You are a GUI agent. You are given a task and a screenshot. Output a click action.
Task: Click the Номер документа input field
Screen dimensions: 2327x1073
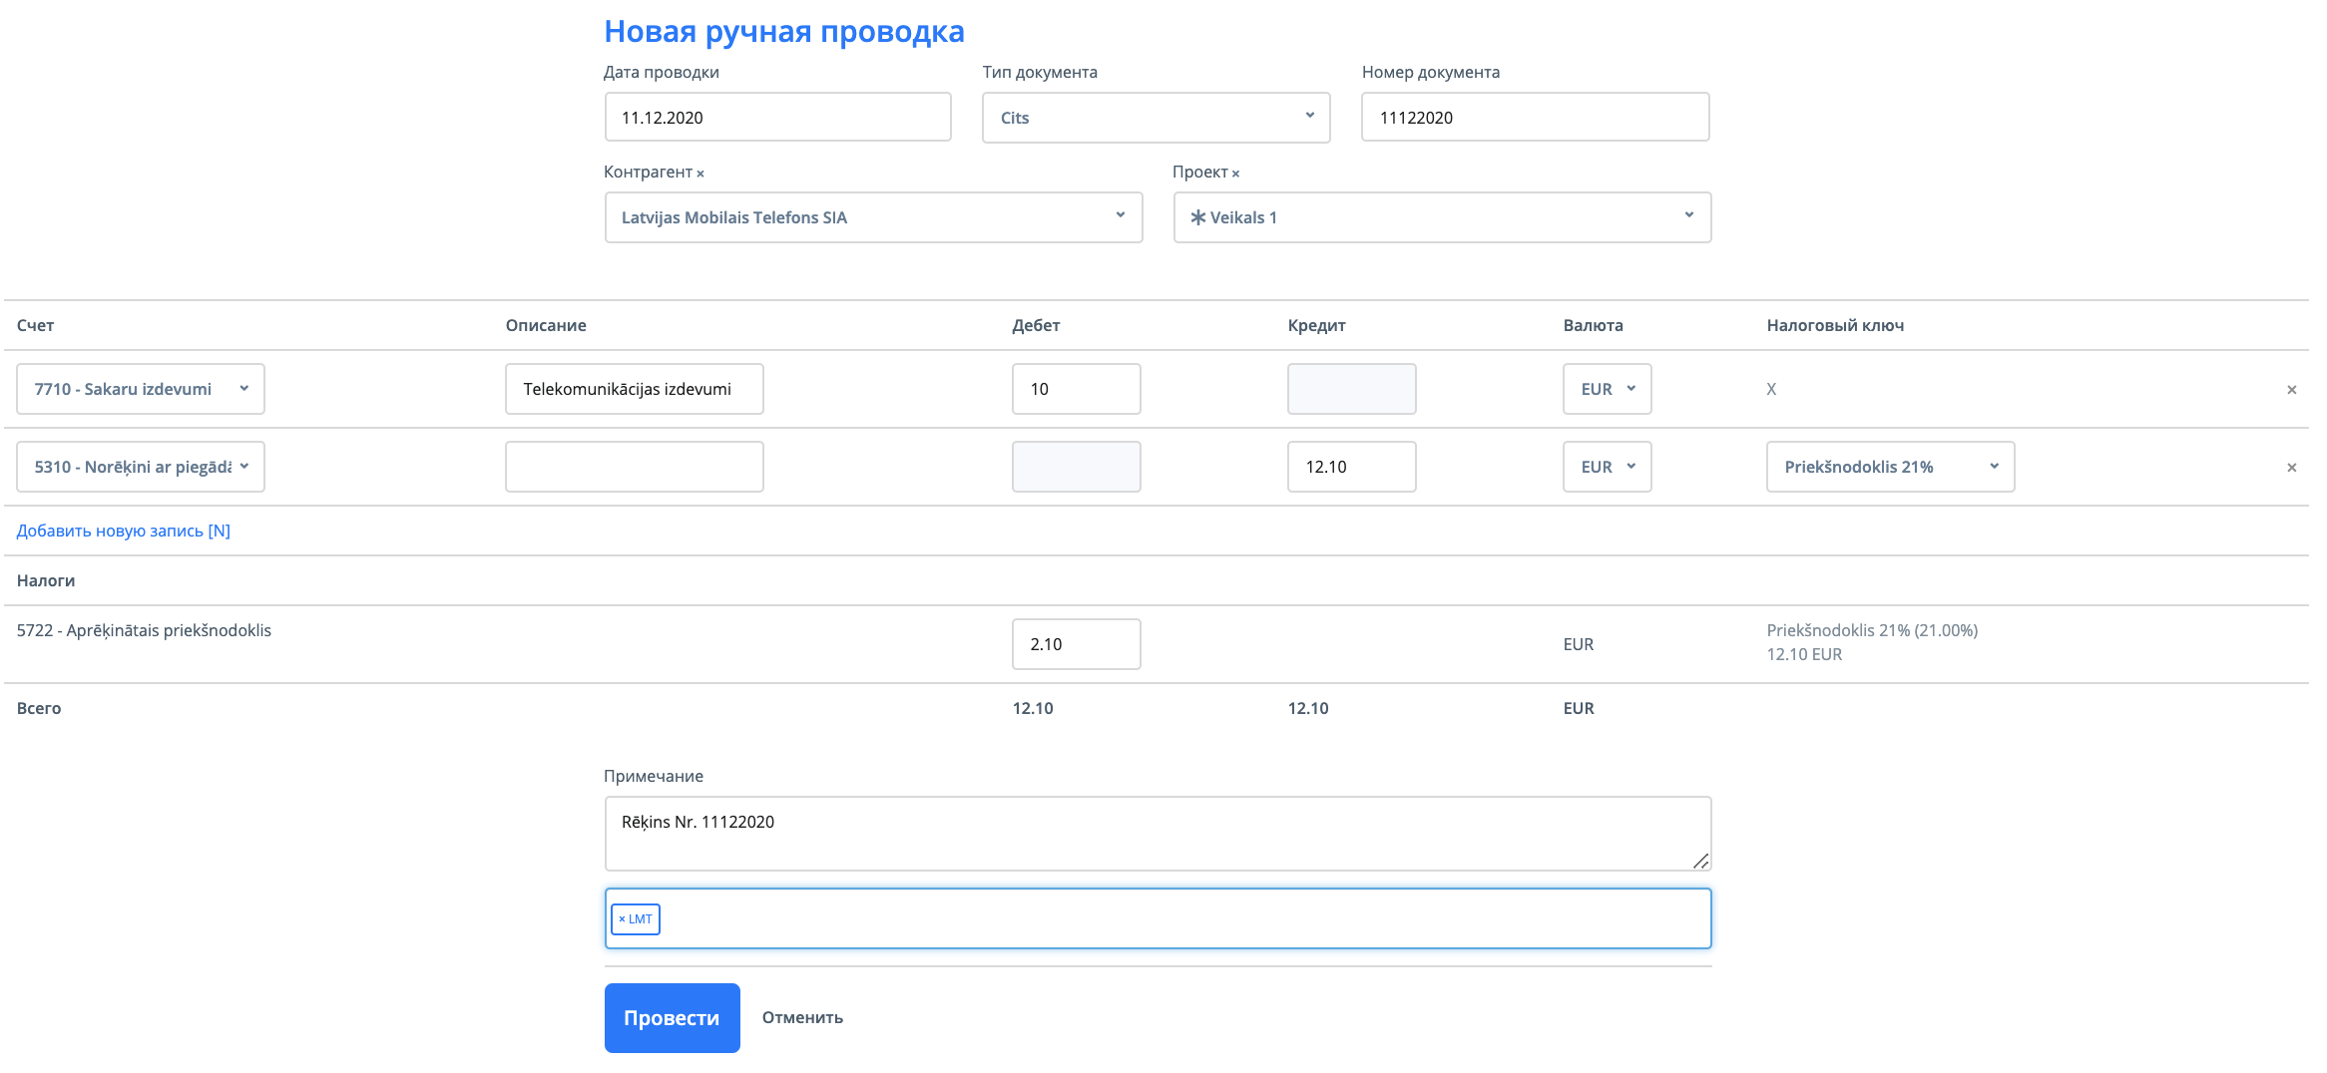(1535, 118)
